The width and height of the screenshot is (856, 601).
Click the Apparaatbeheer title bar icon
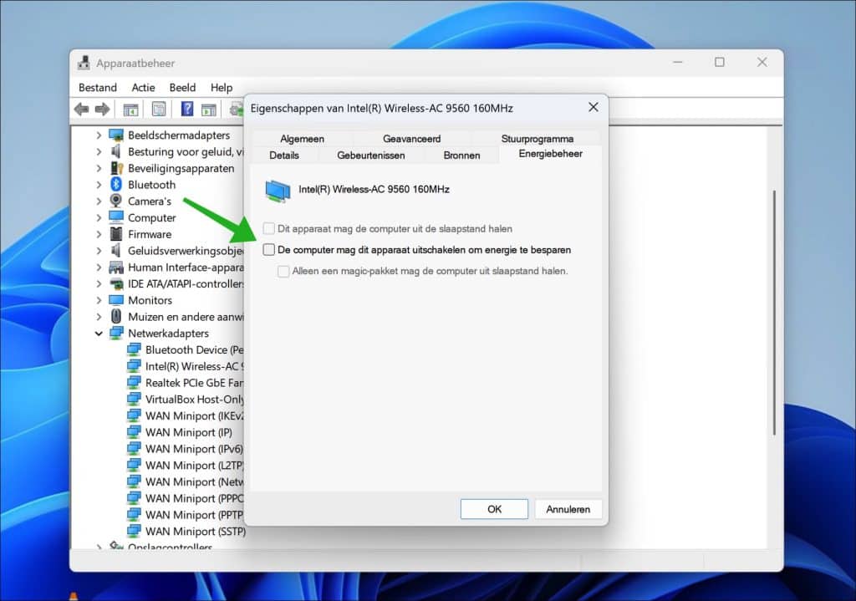[84, 63]
